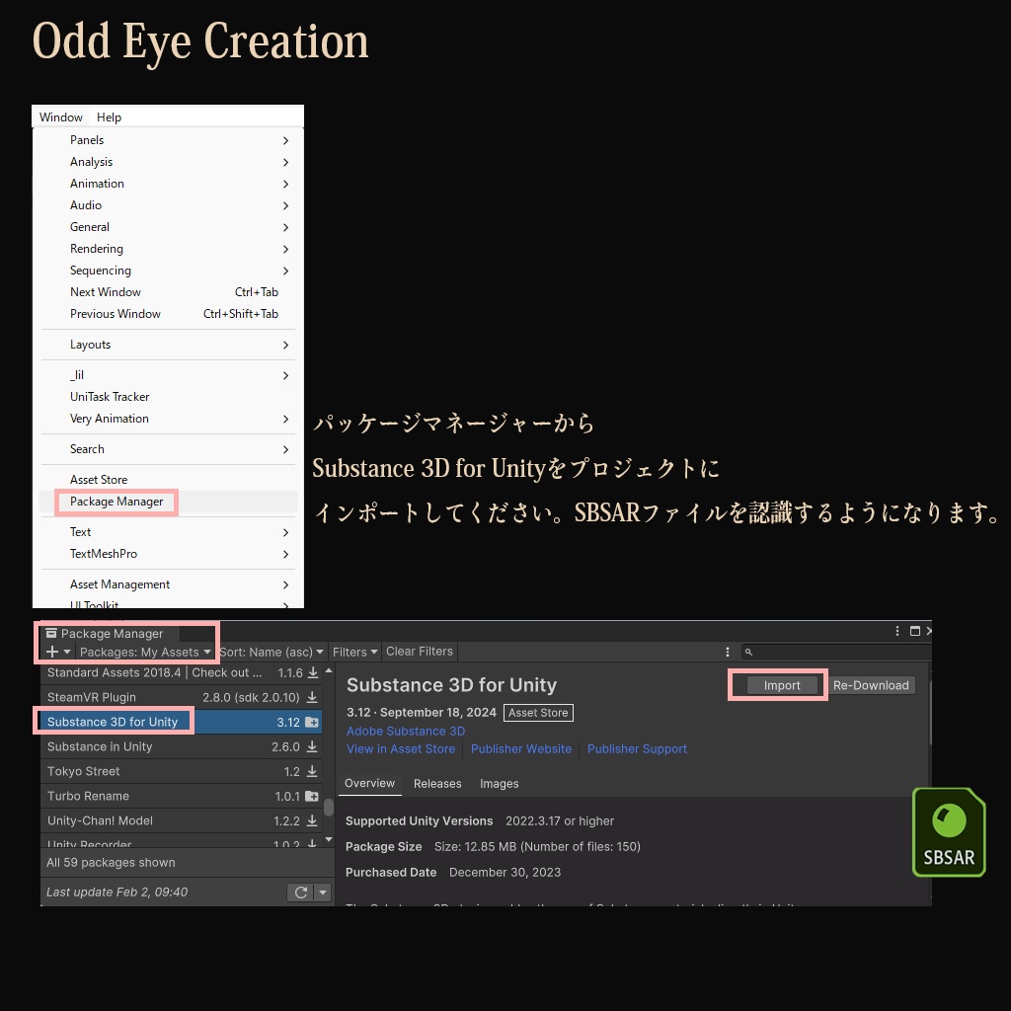The width and height of the screenshot is (1011, 1011).
Task: Click the SBSAR file icon
Action: coord(949,832)
